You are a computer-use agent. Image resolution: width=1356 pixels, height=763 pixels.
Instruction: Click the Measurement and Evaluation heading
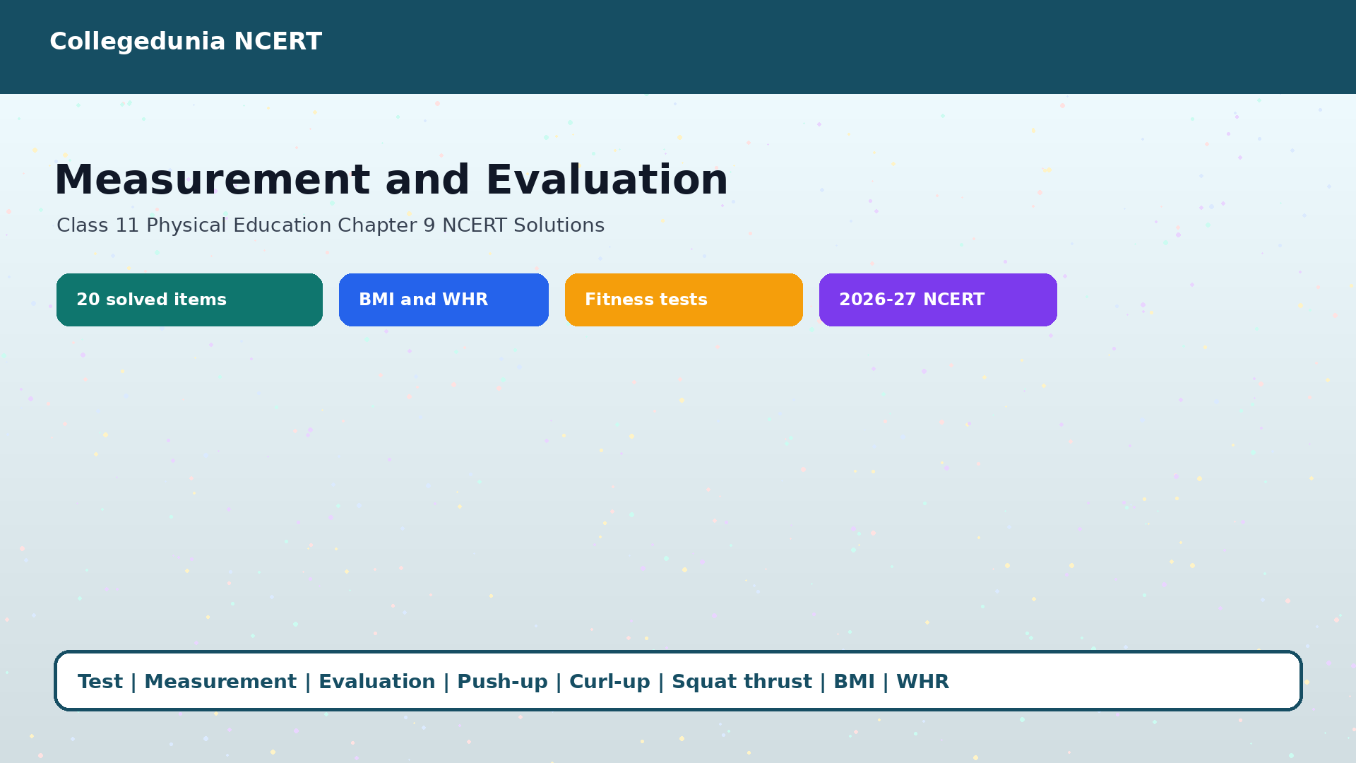pos(391,179)
